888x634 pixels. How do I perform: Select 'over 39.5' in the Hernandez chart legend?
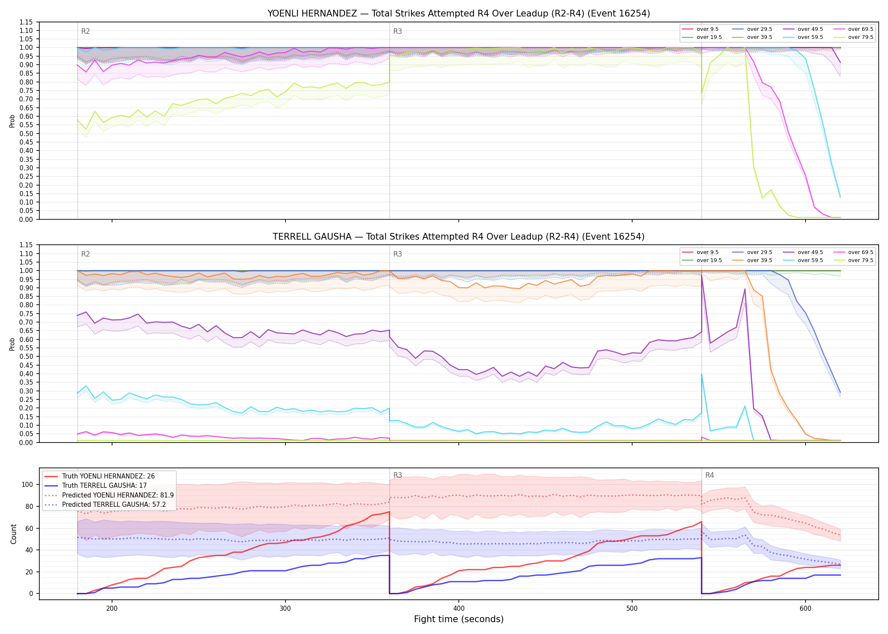coord(759,37)
